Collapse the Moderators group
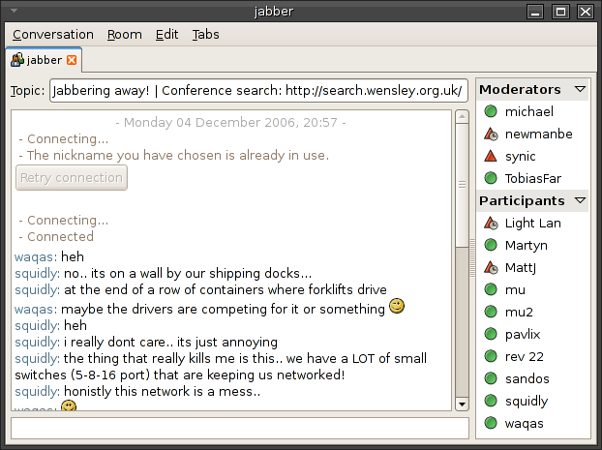 pyautogui.click(x=580, y=89)
